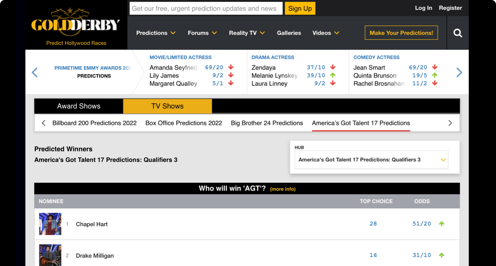Open the HUB Qualifiers 3 dropdown
This screenshot has width=496, height=266.
[371, 160]
